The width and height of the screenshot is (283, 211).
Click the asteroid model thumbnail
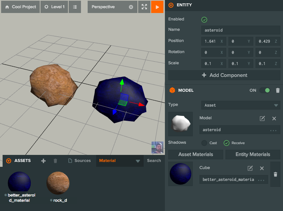180,124
